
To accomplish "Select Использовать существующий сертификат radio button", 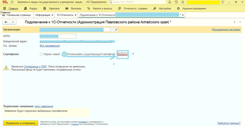I will (64, 54).
